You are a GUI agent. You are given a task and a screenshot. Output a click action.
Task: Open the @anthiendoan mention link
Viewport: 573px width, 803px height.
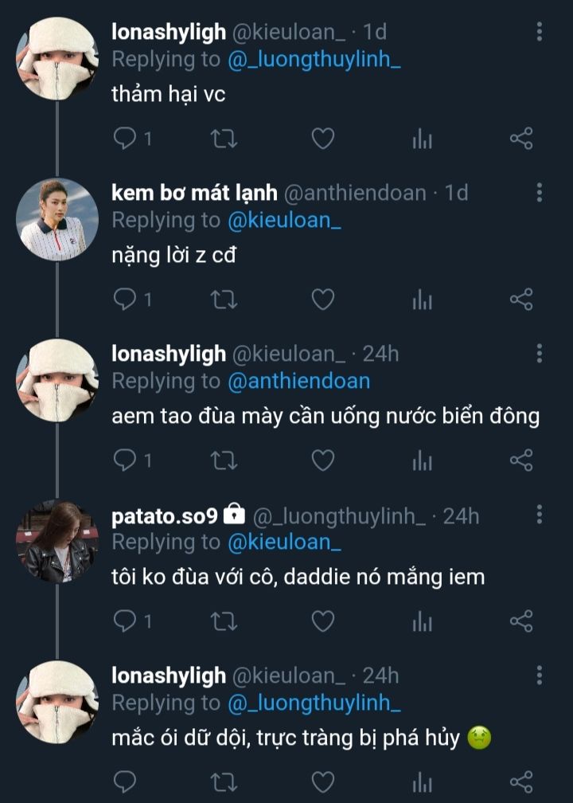tap(299, 382)
